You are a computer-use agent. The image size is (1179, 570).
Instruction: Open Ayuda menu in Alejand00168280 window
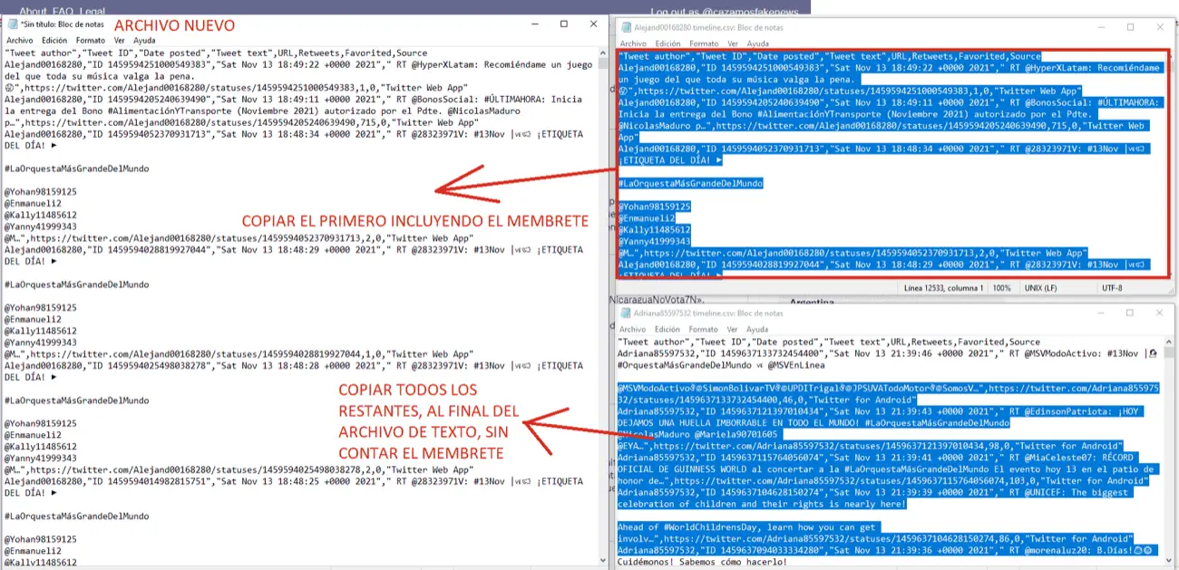[x=757, y=43]
